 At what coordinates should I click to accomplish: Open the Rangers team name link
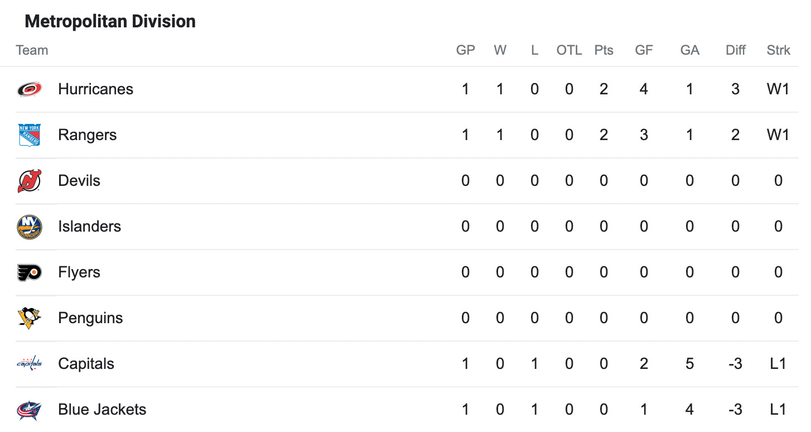click(87, 135)
